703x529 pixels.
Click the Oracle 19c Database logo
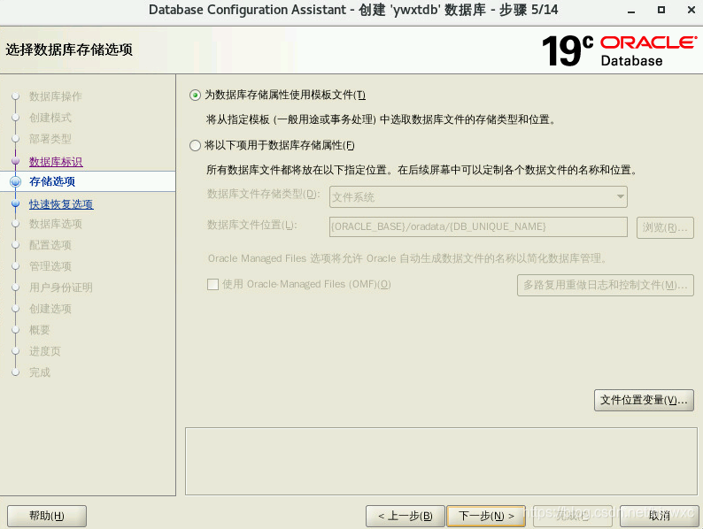[x=620, y=50]
